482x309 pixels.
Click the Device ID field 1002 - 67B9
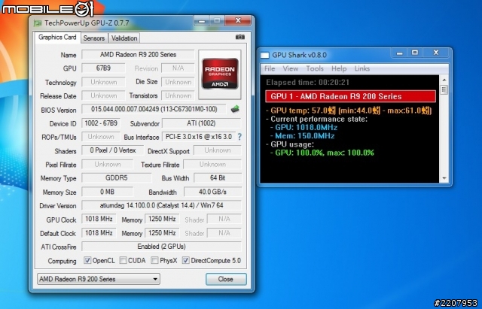tap(101, 123)
